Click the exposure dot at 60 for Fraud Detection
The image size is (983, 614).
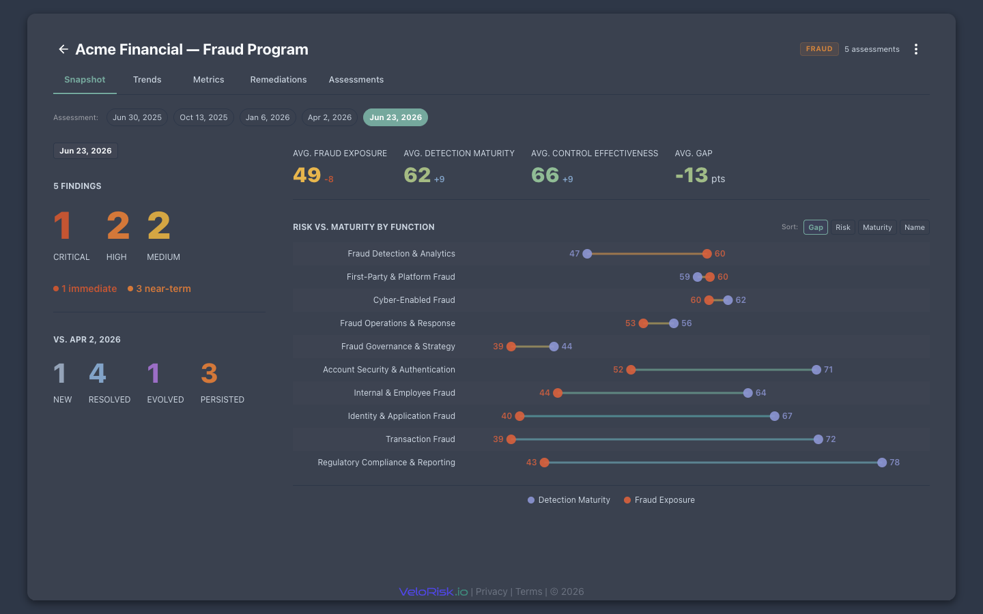point(707,254)
